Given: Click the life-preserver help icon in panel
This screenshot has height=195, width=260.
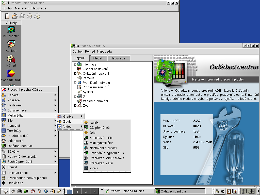Looking at the screenshot, I should point(33,191).
